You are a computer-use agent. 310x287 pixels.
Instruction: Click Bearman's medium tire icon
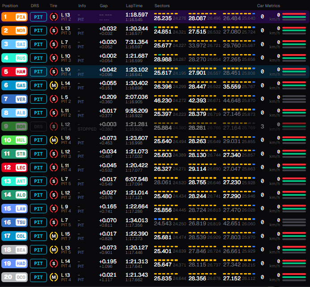(54, 250)
